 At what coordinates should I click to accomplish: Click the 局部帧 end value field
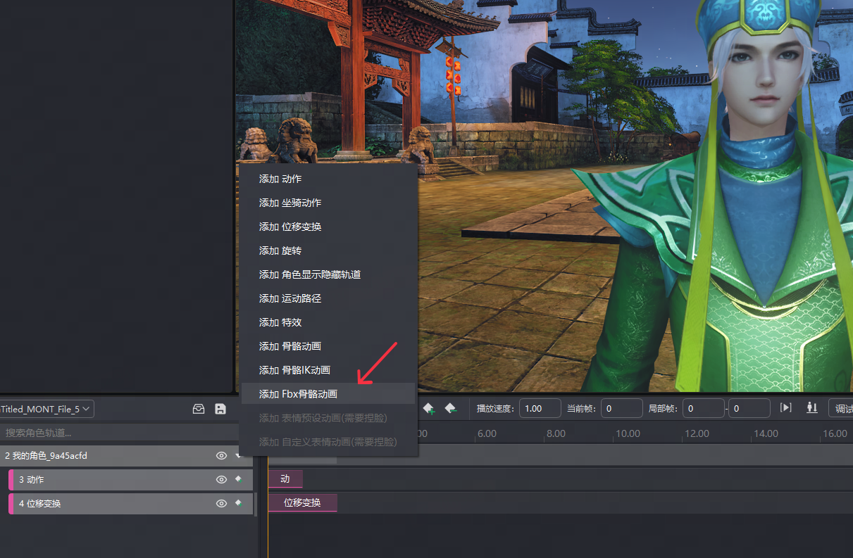click(x=749, y=408)
